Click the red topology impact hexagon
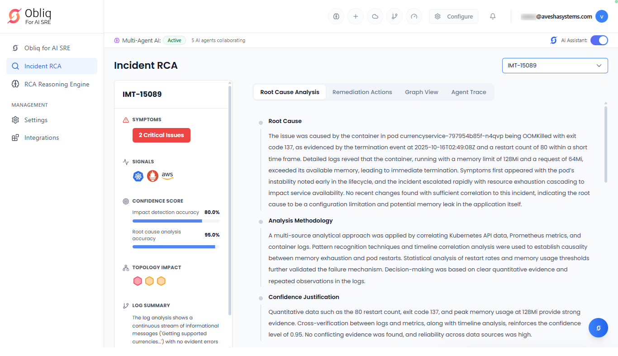Screen dimensions: 618x356 tap(138, 281)
